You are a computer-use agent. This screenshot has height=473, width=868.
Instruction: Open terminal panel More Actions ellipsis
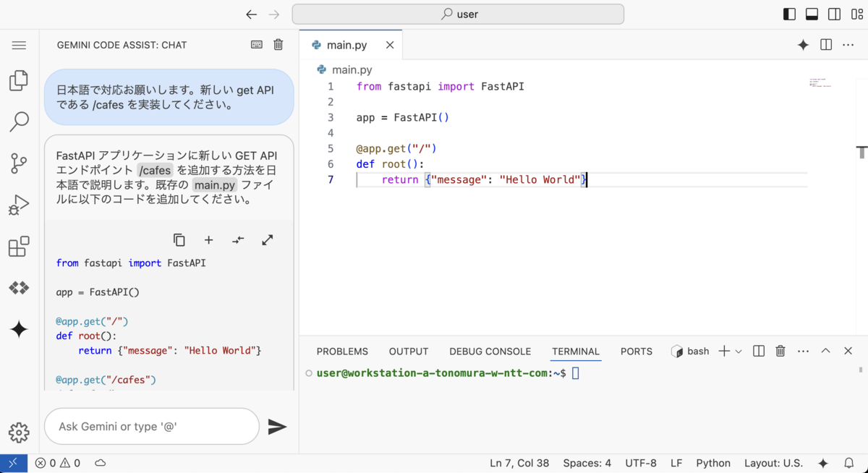click(x=803, y=351)
